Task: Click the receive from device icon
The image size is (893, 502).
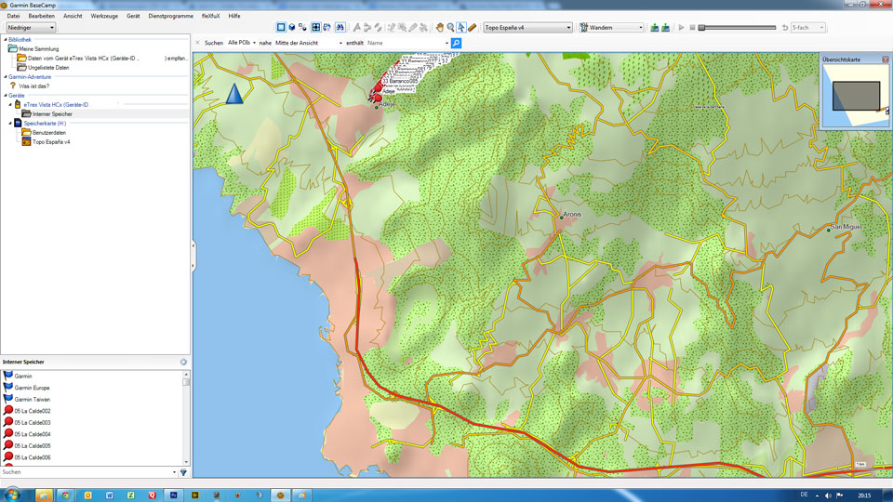Action: point(665,27)
